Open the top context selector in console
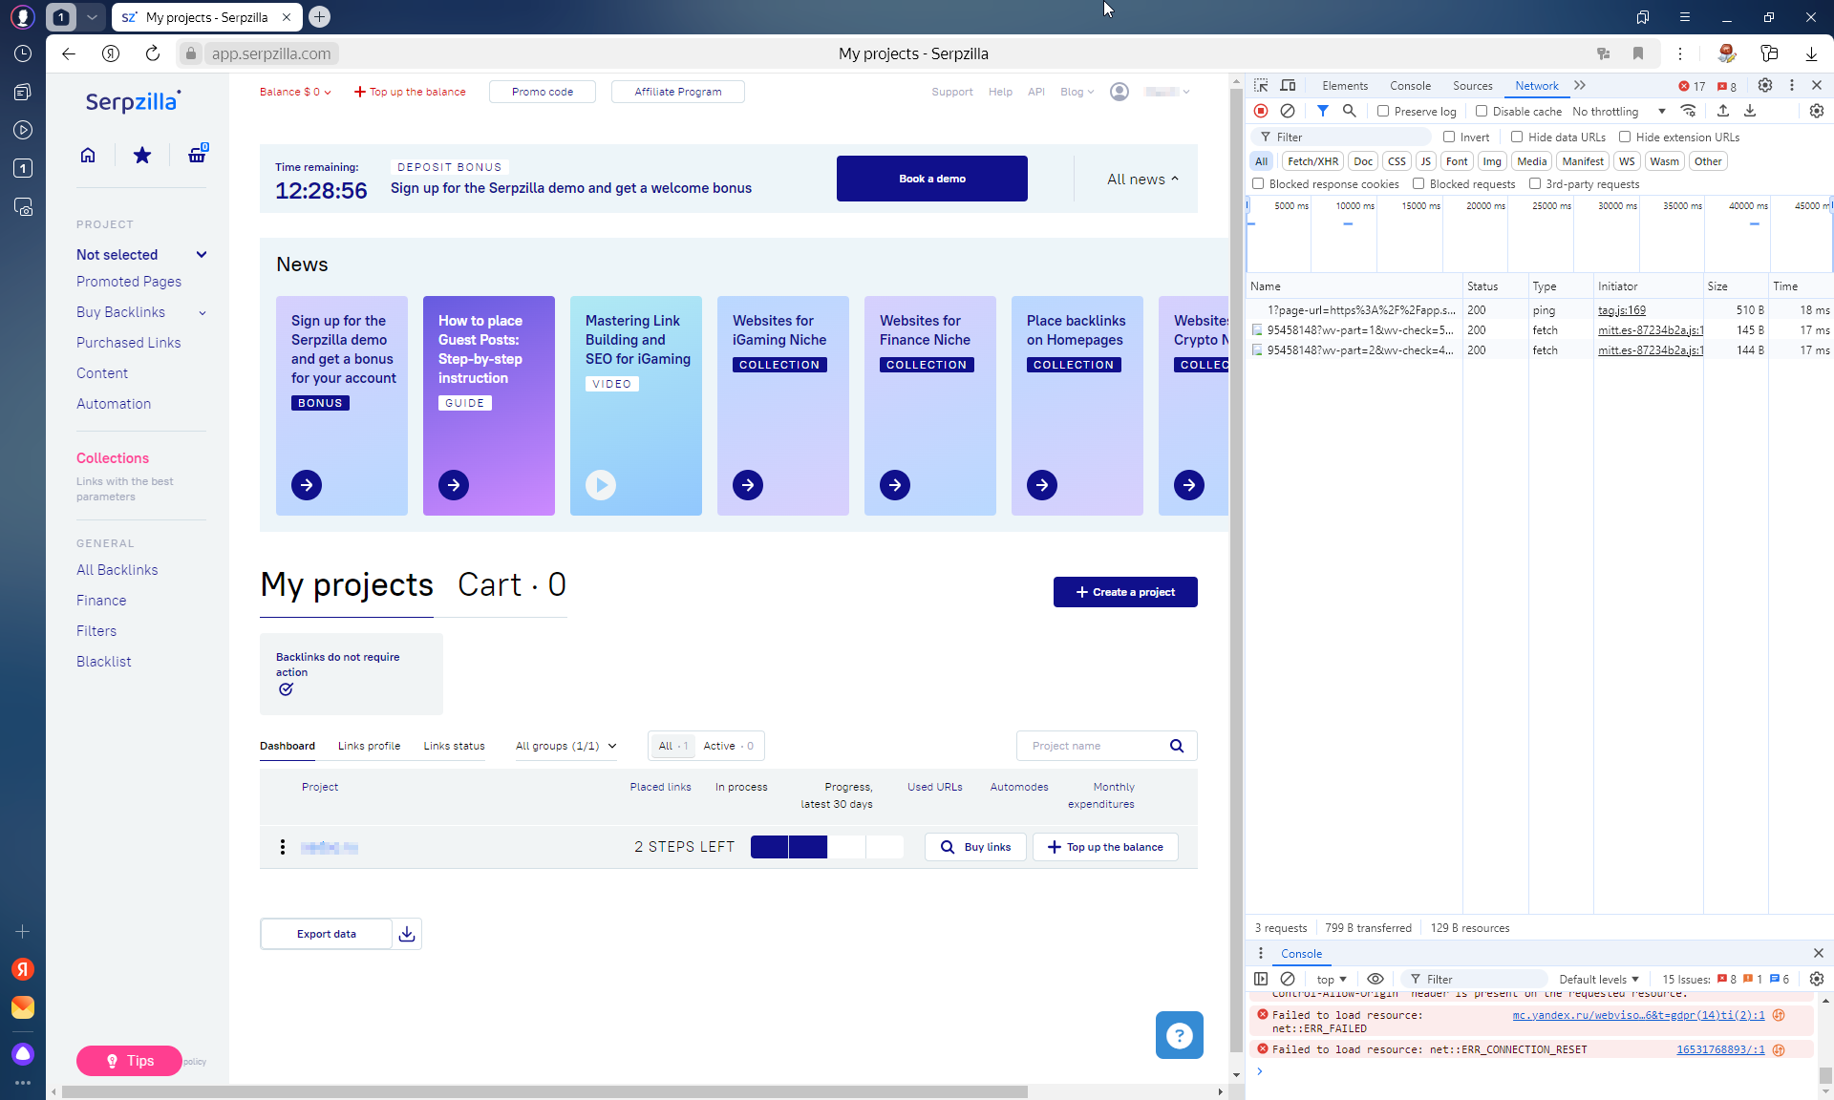This screenshot has width=1834, height=1100. pyautogui.click(x=1332, y=979)
